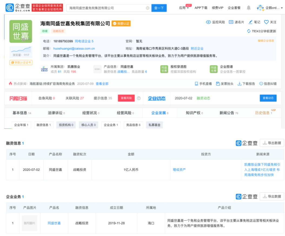Open 同电话企业 5 link
Screen dimensions: 285x236
[84, 41]
